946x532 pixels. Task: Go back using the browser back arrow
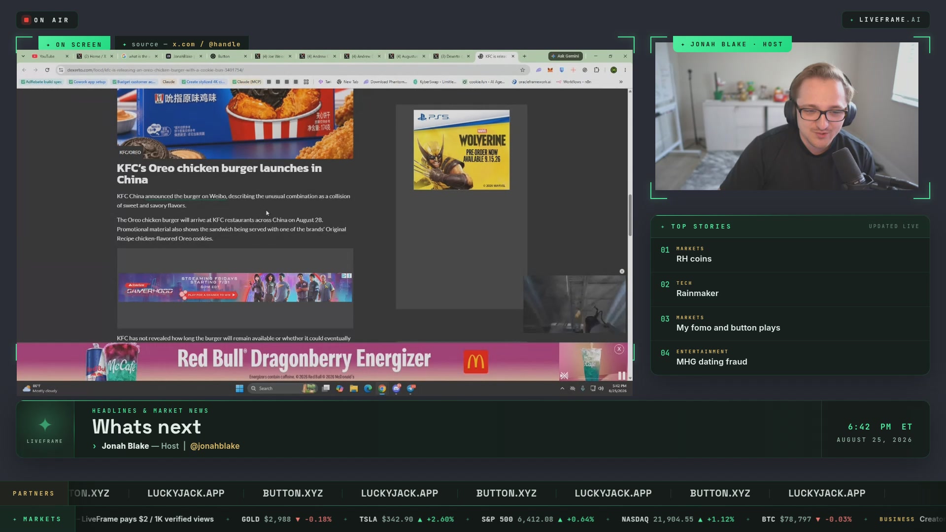click(24, 70)
